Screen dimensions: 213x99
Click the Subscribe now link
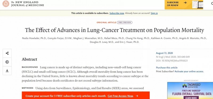pos(117,13)
